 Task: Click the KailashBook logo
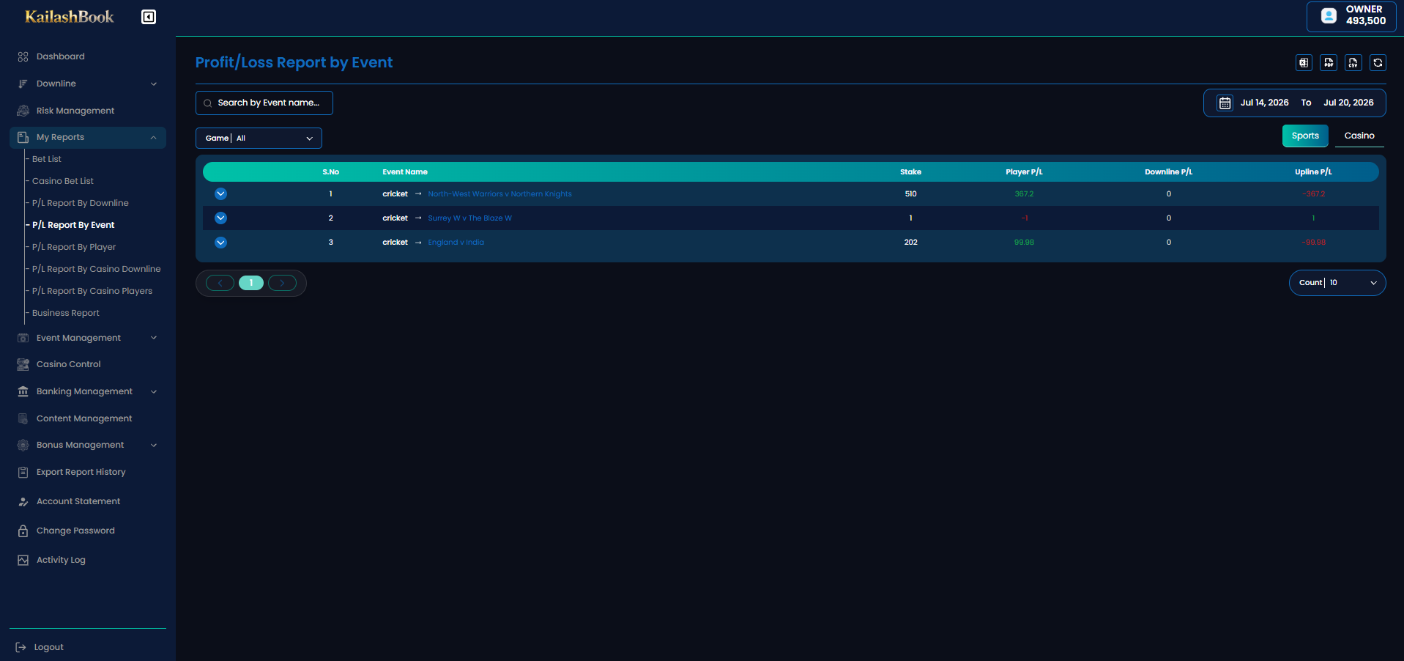[x=70, y=17]
